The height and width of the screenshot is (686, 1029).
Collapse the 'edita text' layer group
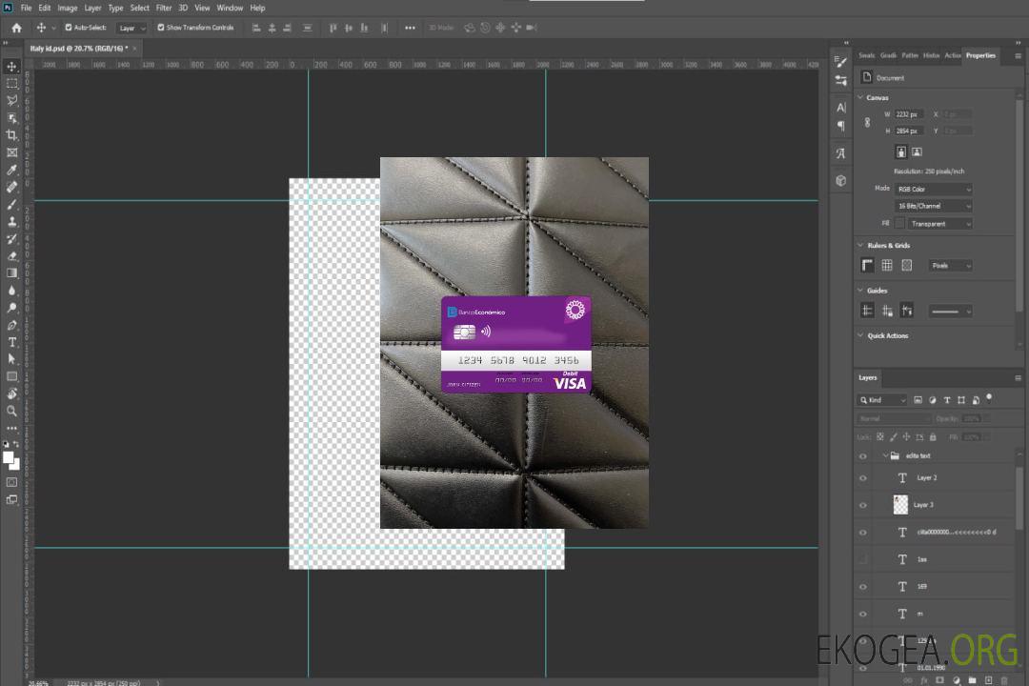tap(884, 456)
